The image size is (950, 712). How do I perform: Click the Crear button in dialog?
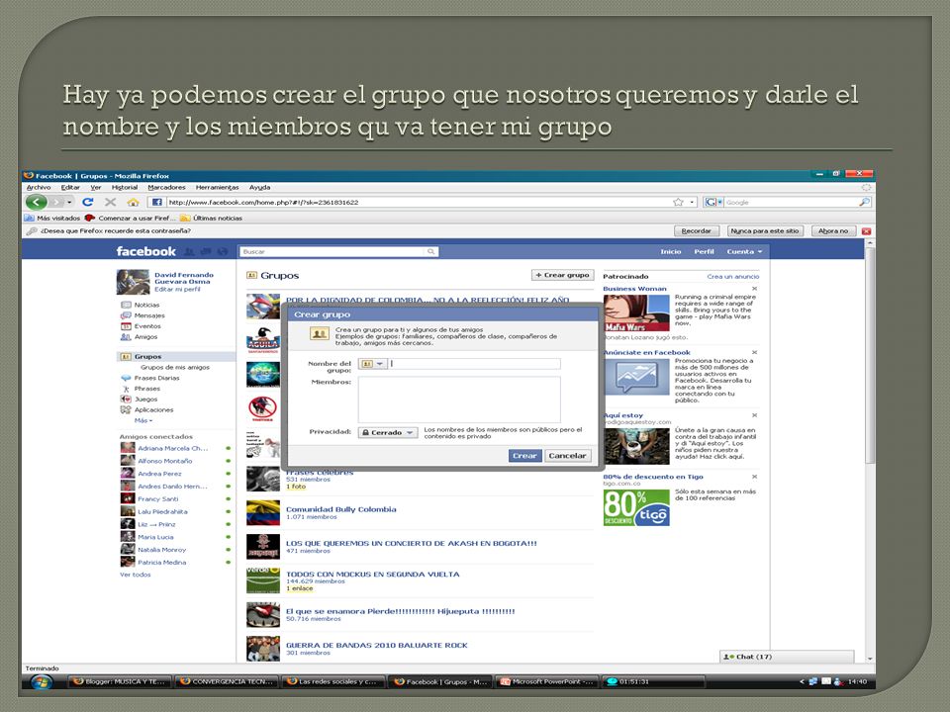[524, 456]
